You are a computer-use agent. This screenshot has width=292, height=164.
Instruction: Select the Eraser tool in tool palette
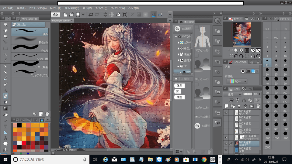(x=5, y=96)
